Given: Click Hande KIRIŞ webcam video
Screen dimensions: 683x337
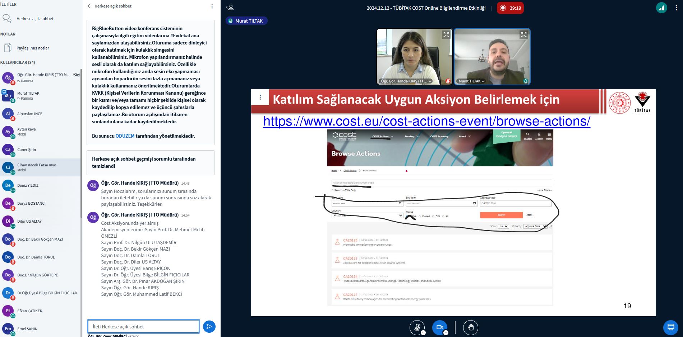Looking at the screenshot, I should [414, 57].
